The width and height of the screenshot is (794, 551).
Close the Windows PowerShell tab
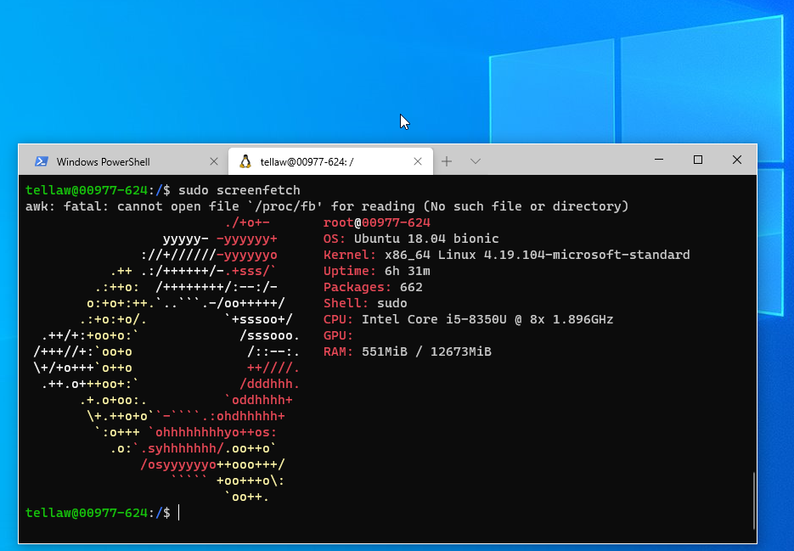pyautogui.click(x=214, y=161)
